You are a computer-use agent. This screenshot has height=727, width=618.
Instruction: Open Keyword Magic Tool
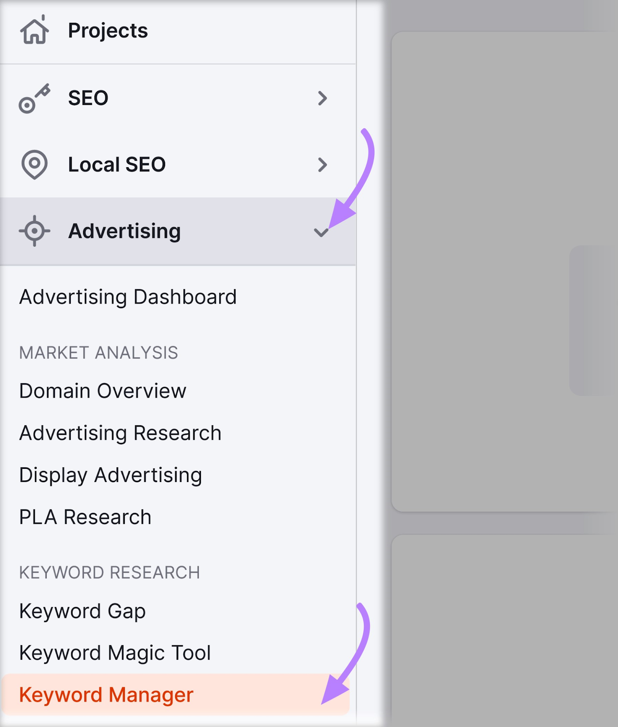(x=114, y=652)
